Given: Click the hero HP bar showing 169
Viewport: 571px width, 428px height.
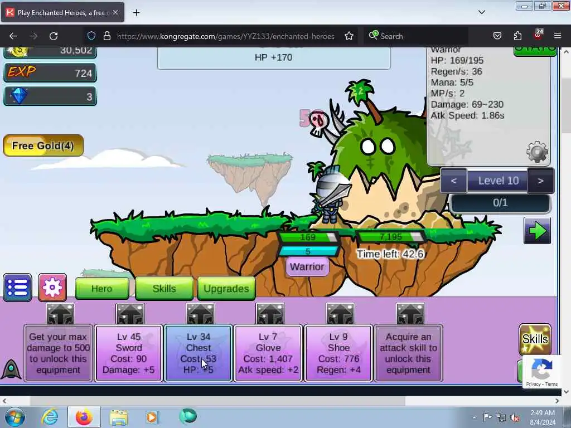Looking at the screenshot, I should pos(308,237).
